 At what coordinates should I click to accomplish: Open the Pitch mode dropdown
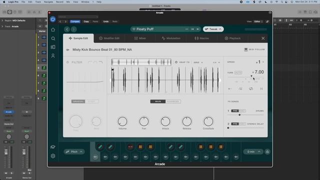tap(74, 151)
